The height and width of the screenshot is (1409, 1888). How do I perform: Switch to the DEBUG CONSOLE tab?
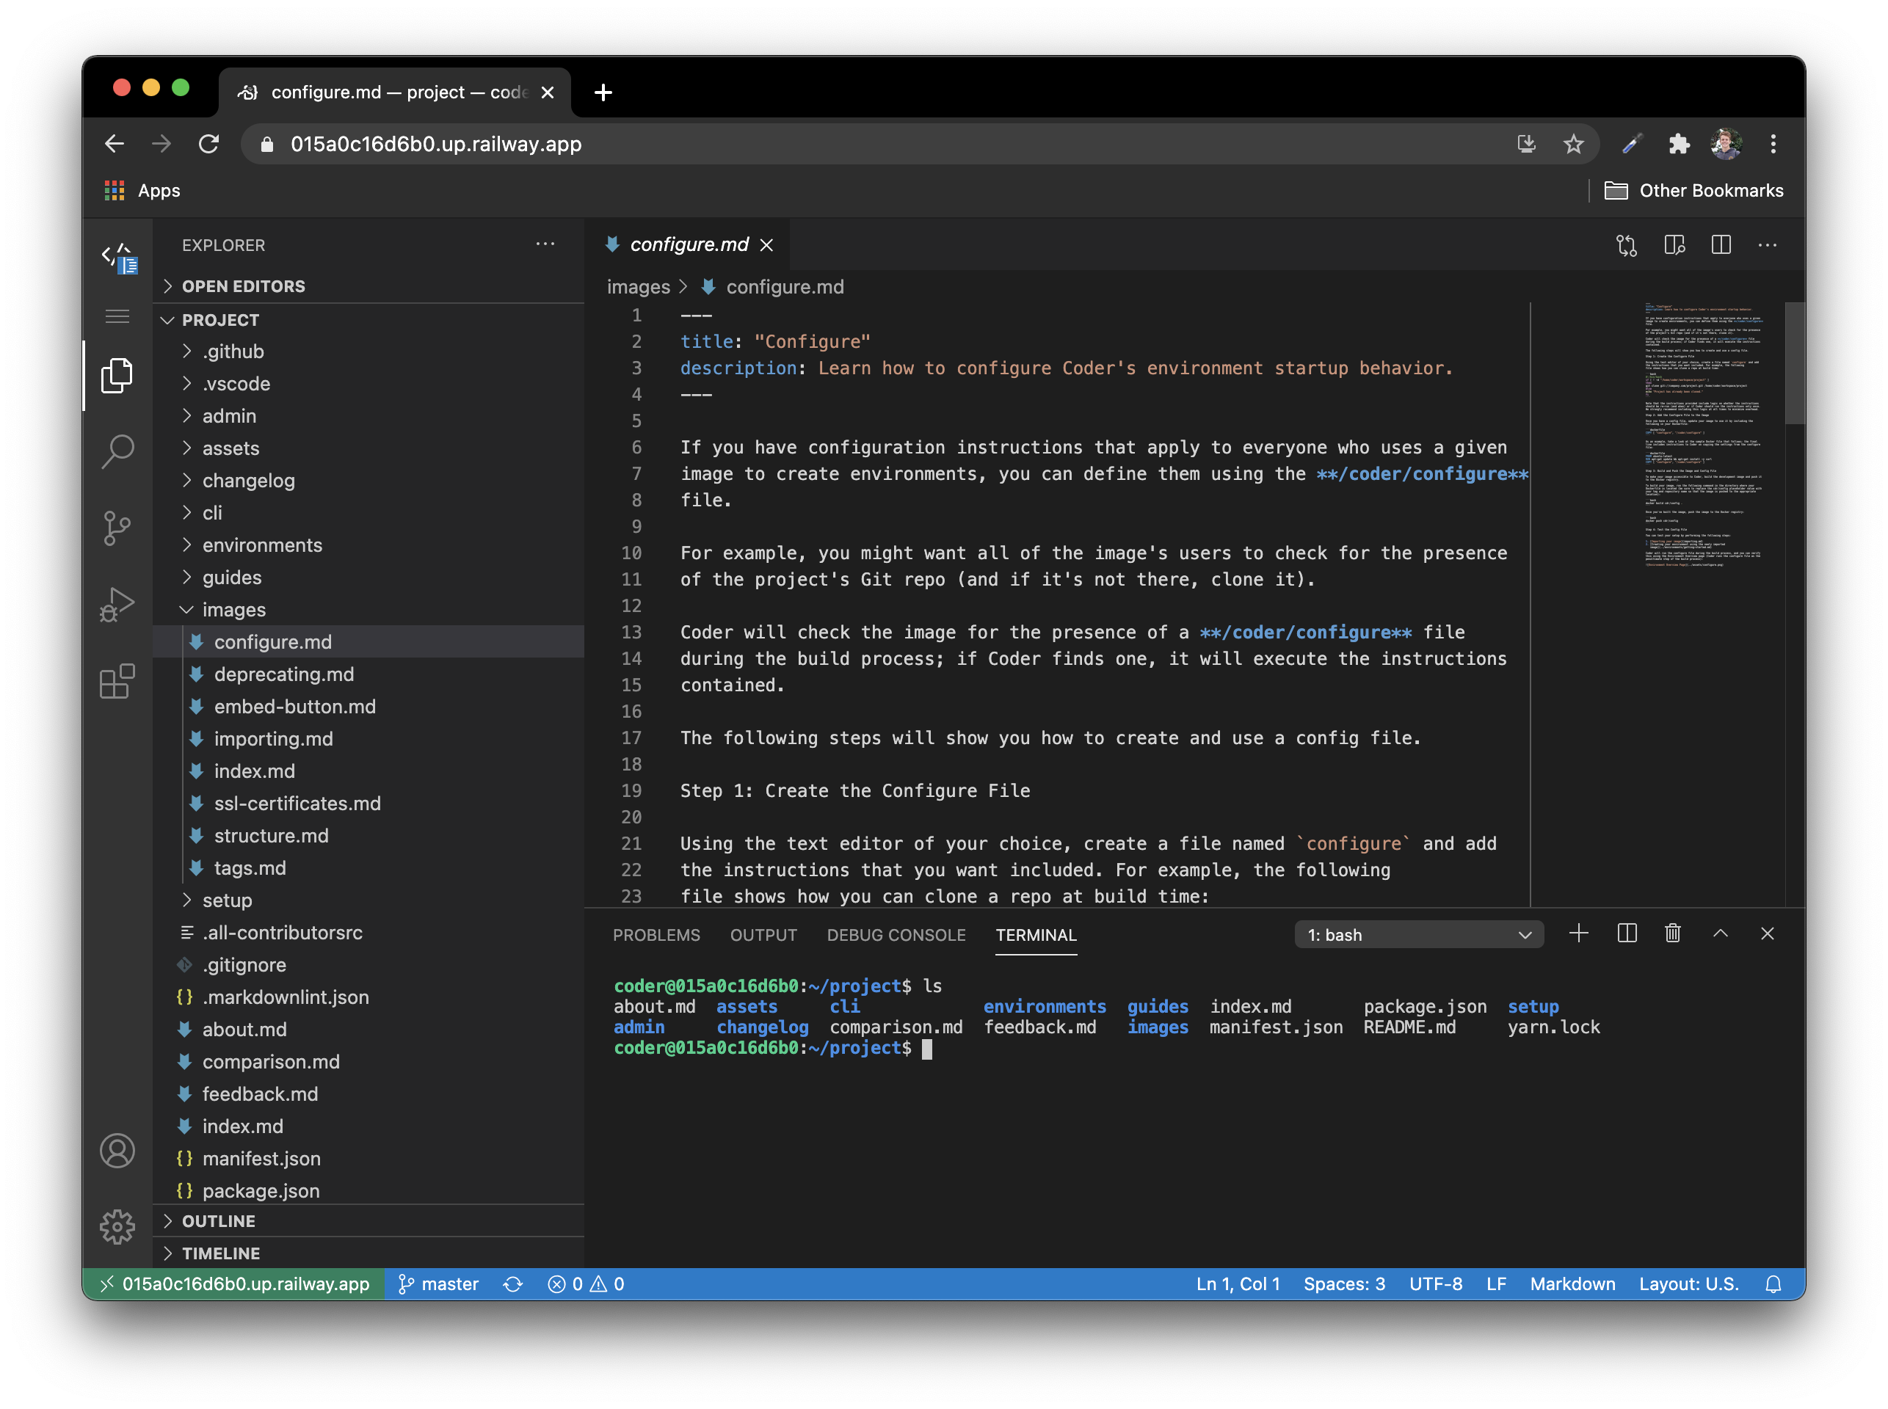click(896, 935)
